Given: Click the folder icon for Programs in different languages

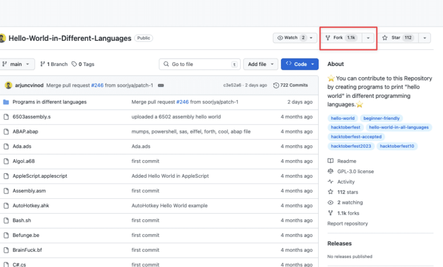Looking at the screenshot, I should (x=6, y=102).
